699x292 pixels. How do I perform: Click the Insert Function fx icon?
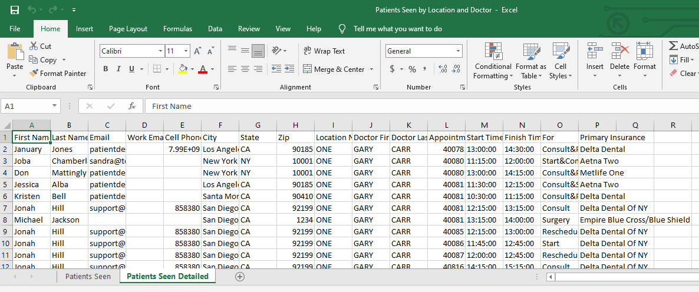[x=132, y=107]
